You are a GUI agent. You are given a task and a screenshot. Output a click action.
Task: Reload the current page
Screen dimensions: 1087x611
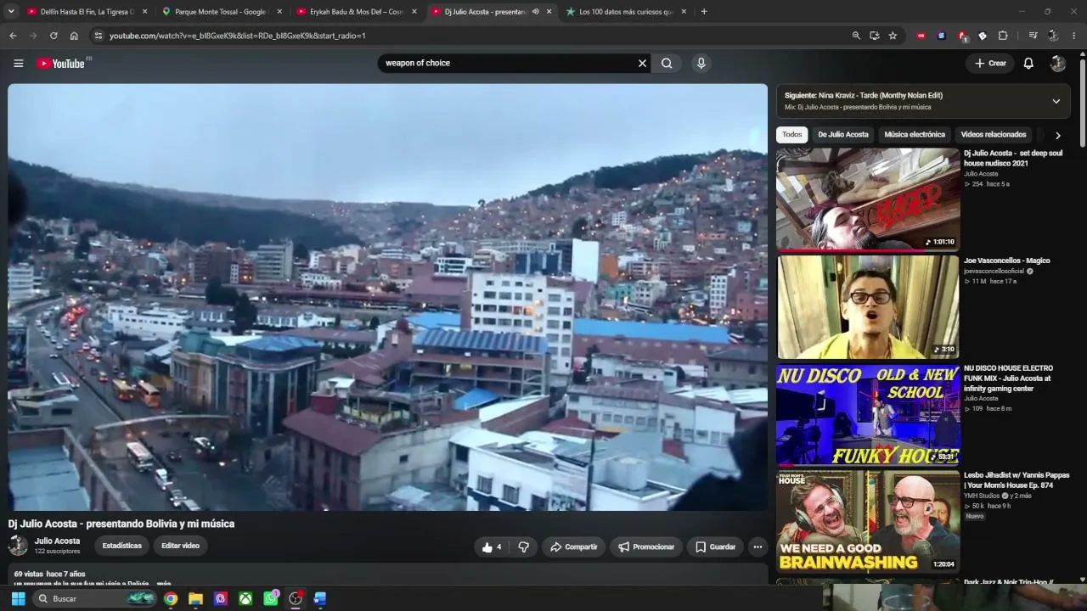(54, 36)
